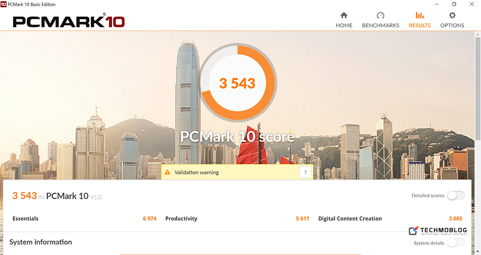Click the Productivity score 5 611
The height and width of the screenshot is (255, 481).
303,219
